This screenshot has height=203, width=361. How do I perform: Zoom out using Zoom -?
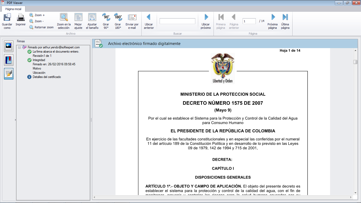pyautogui.click(x=36, y=21)
